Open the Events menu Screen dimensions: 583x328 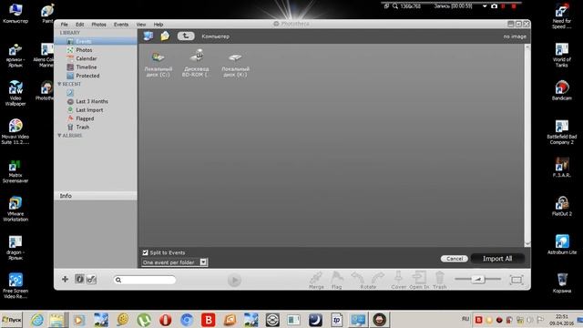[x=121, y=25]
